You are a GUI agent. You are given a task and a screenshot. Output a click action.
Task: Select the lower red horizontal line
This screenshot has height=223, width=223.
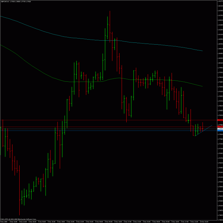109,127
